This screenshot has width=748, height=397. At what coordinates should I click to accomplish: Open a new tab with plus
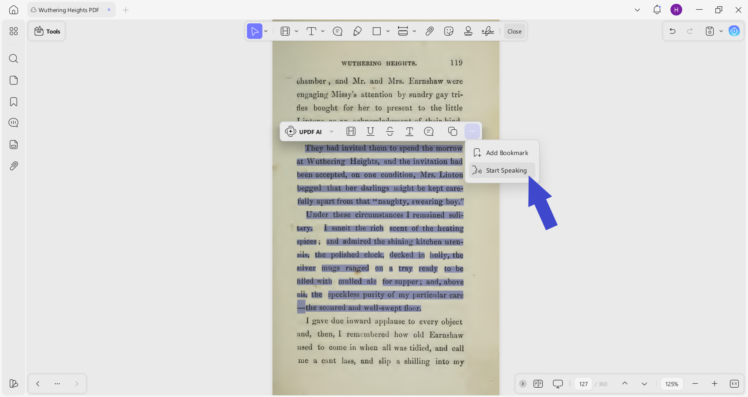pos(125,10)
